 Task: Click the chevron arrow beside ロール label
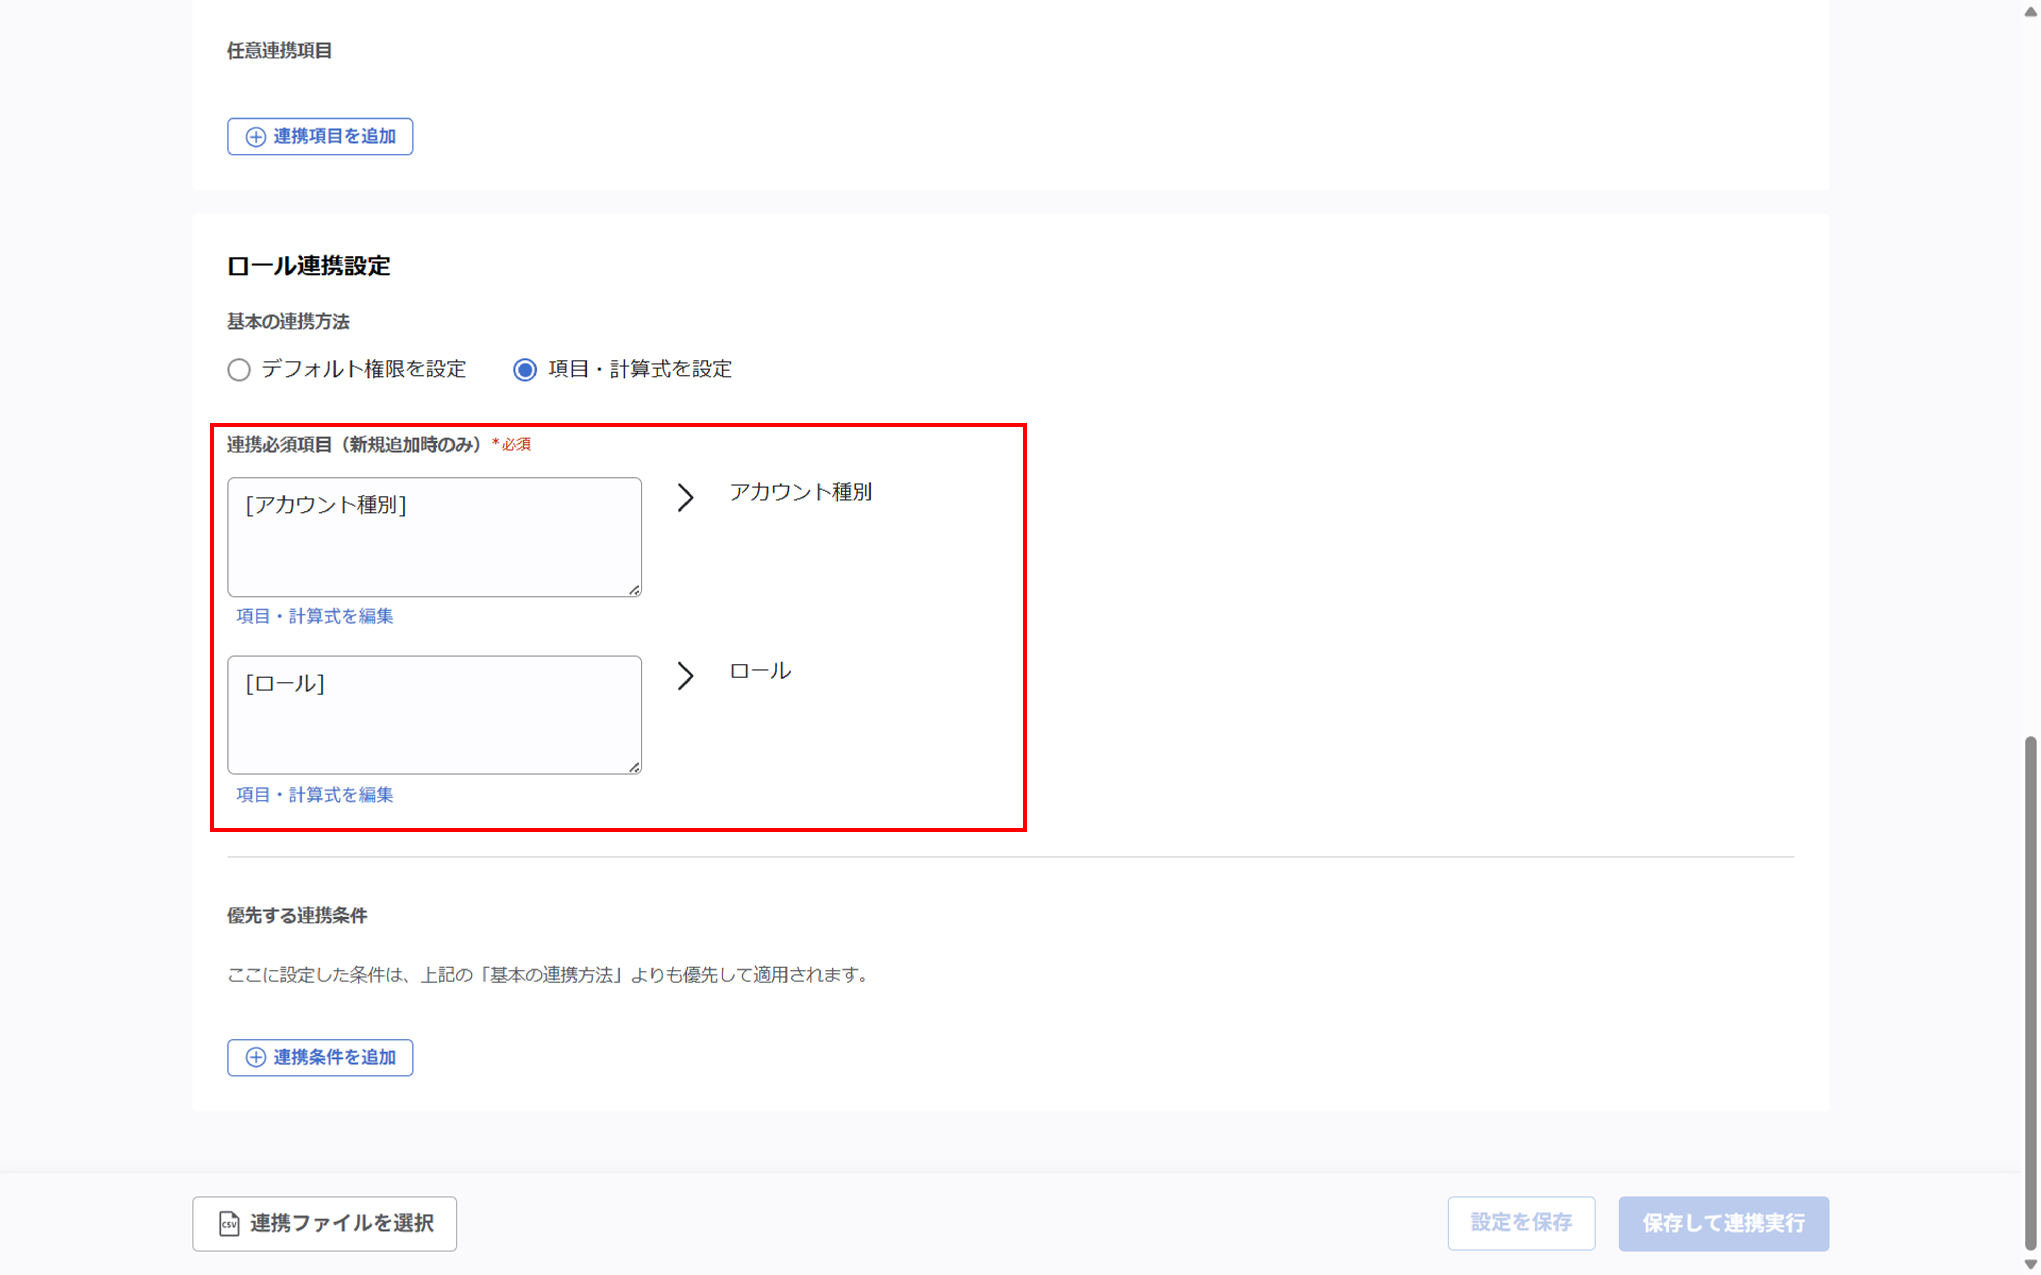(685, 675)
